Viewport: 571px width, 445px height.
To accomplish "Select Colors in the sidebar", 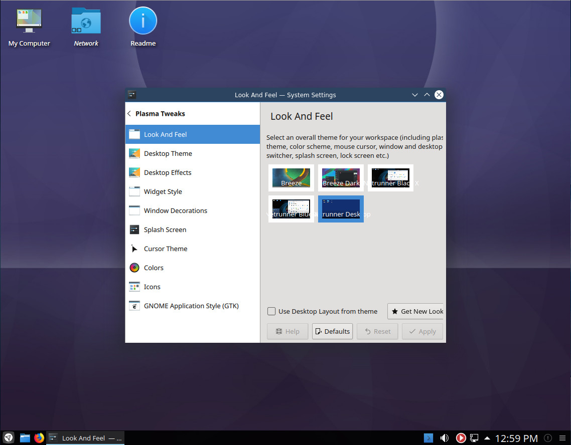I will click(192, 268).
